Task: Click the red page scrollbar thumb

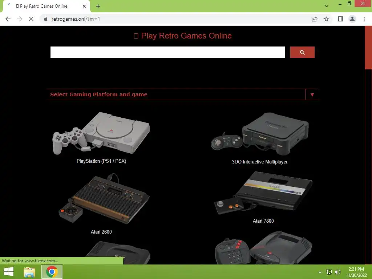Action: [368, 48]
